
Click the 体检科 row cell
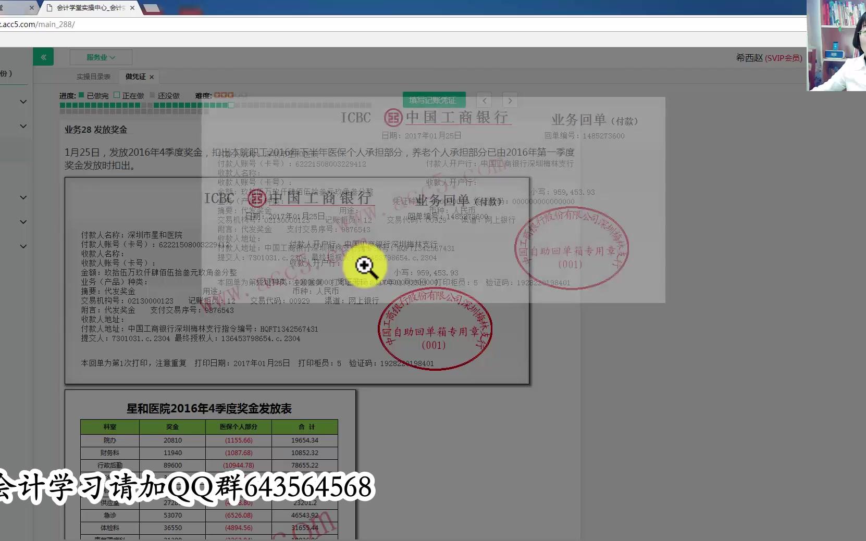[x=110, y=528]
